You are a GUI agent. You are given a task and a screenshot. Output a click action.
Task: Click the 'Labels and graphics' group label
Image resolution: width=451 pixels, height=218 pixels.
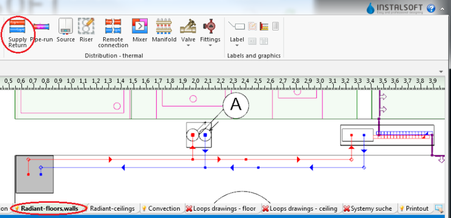point(254,56)
